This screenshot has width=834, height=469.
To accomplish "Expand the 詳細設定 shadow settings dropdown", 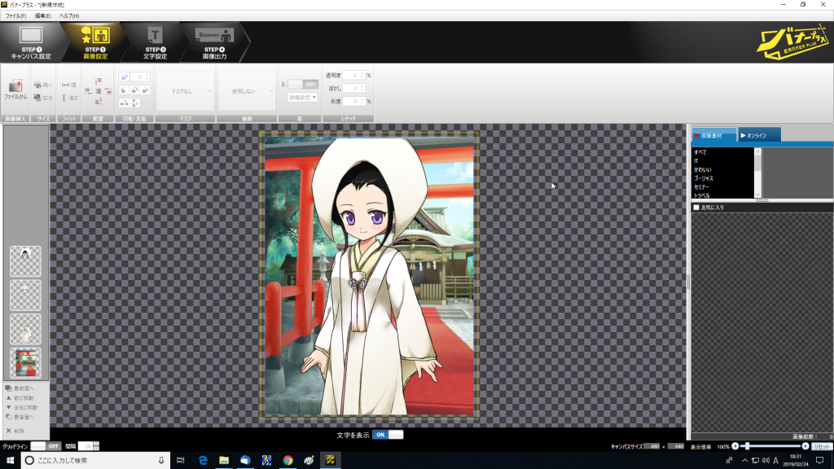I will pyautogui.click(x=302, y=97).
